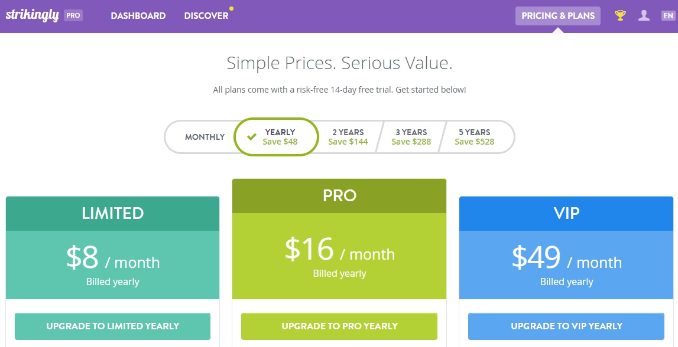Open Pricing & Plans

click(557, 15)
